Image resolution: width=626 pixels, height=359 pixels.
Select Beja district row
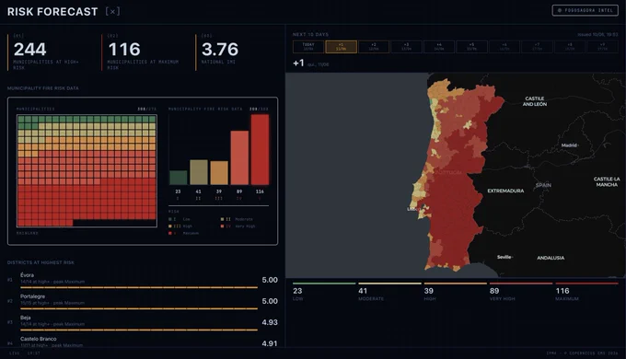click(x=143, y=323)
